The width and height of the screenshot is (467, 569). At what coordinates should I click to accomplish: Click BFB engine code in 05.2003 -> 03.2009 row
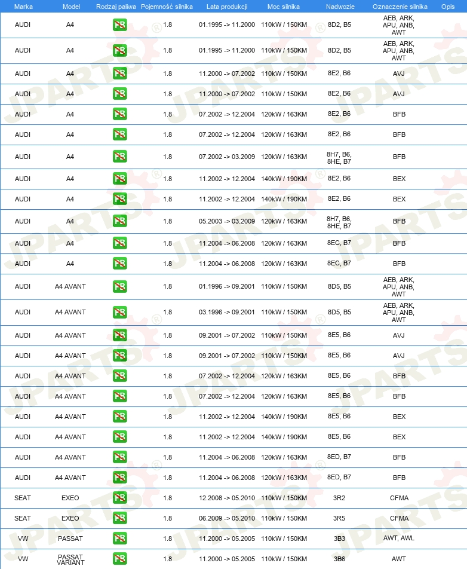coord(399,221)
